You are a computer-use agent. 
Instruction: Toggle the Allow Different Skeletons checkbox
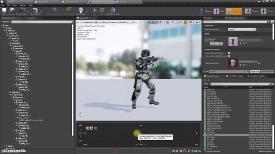(x=229, y=53)
